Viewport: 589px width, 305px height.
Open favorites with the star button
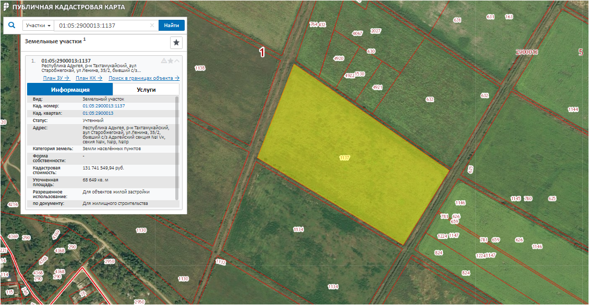[x=176, y=42]
